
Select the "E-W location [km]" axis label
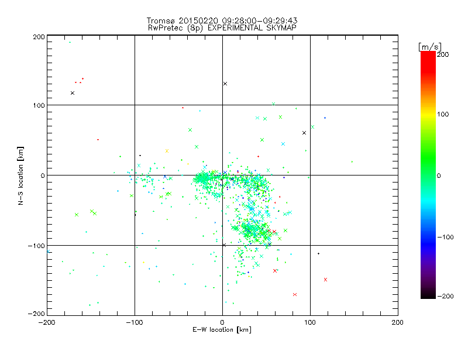(222, 330)
